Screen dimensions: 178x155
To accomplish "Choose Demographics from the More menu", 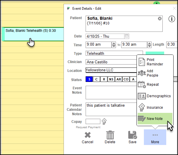I will point(155,96).
